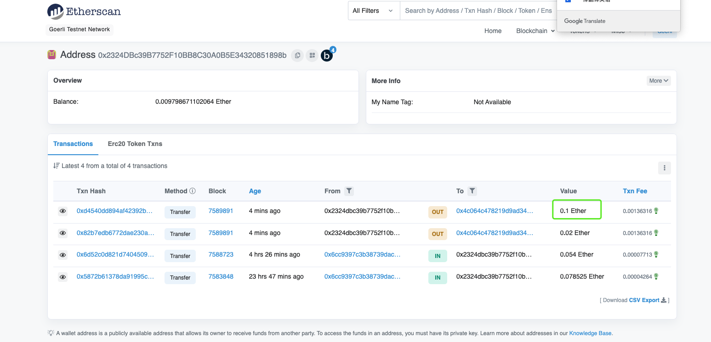This screenshot has width=711, height=342.
Task: Preview details of the 0x82b7edb6772d transaction
Action: [63, 233]
